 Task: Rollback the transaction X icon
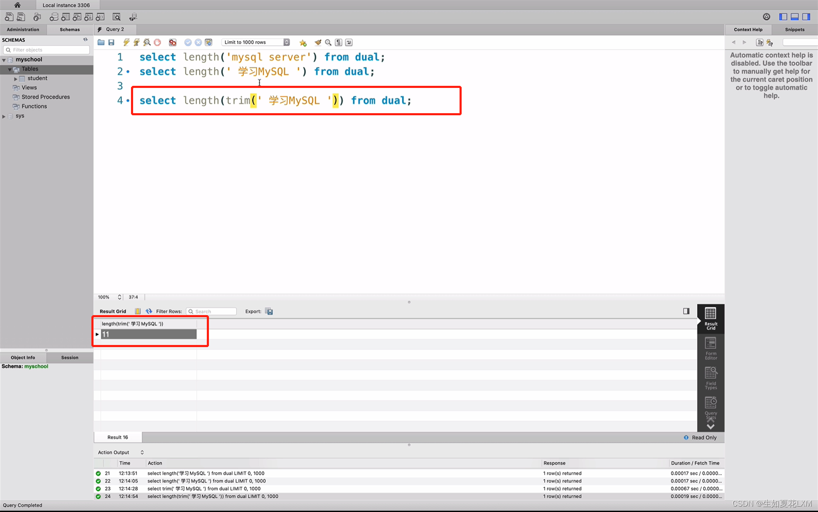click(198, 42)
